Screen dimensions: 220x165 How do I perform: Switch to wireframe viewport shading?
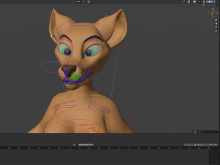(x=207, y=2)
